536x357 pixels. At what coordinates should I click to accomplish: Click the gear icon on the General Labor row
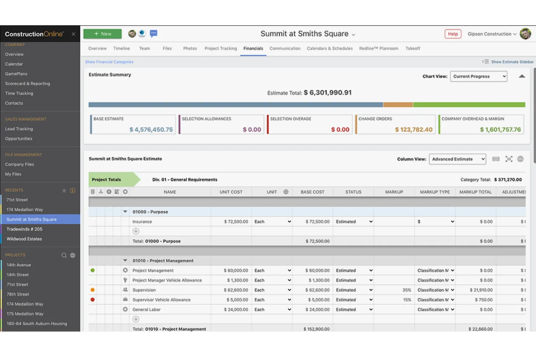pos(125,309)
